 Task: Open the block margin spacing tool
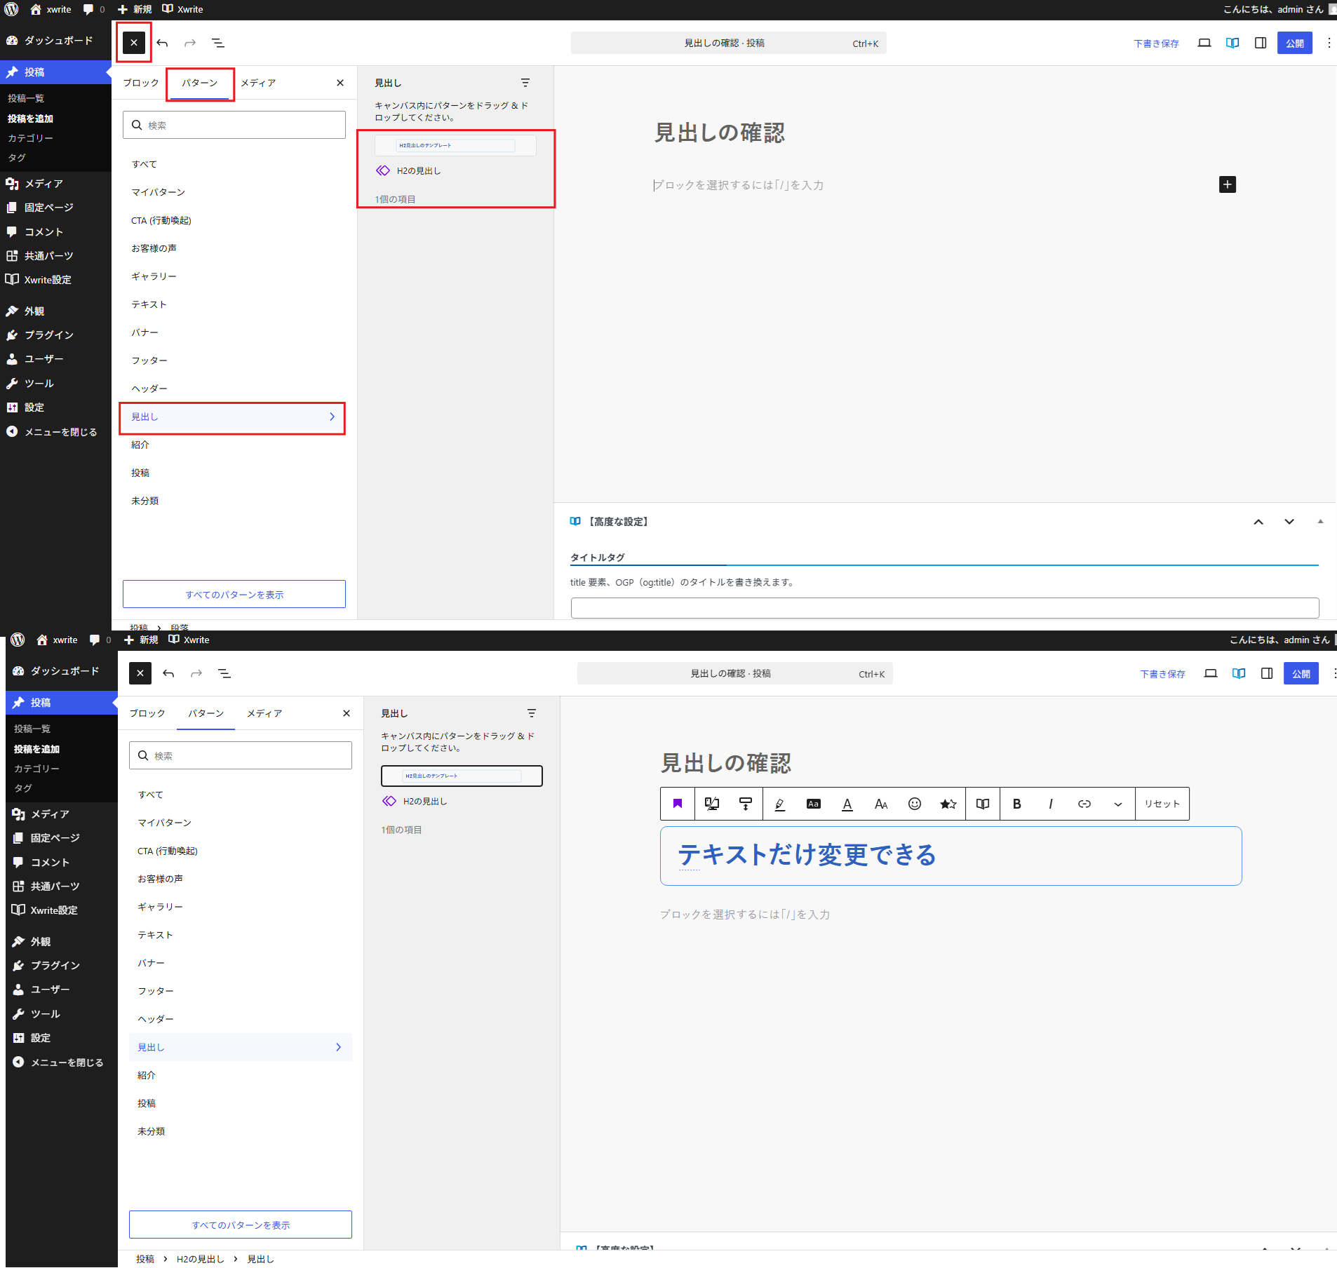point(746,804)
